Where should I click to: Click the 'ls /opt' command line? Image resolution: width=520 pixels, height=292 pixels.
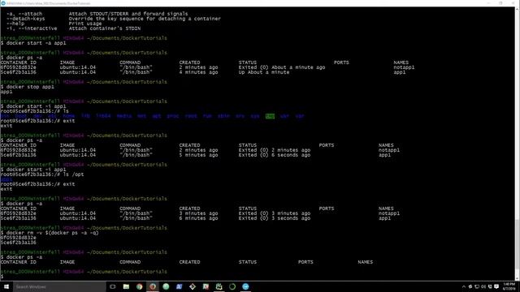coord(42,174)
